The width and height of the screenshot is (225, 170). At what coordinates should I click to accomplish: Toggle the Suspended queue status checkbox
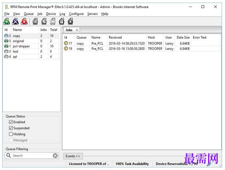(11, 128)
